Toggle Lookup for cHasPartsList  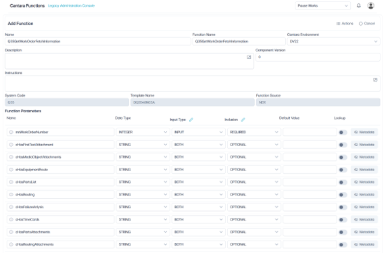tap(343, 182)
